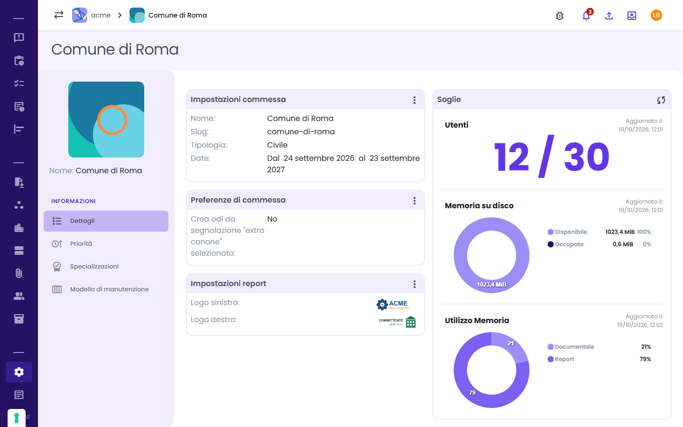Click the Comune di Roma logo thumbnail
The height and width of the screenshot is (427, 683).
pos(106,120)
